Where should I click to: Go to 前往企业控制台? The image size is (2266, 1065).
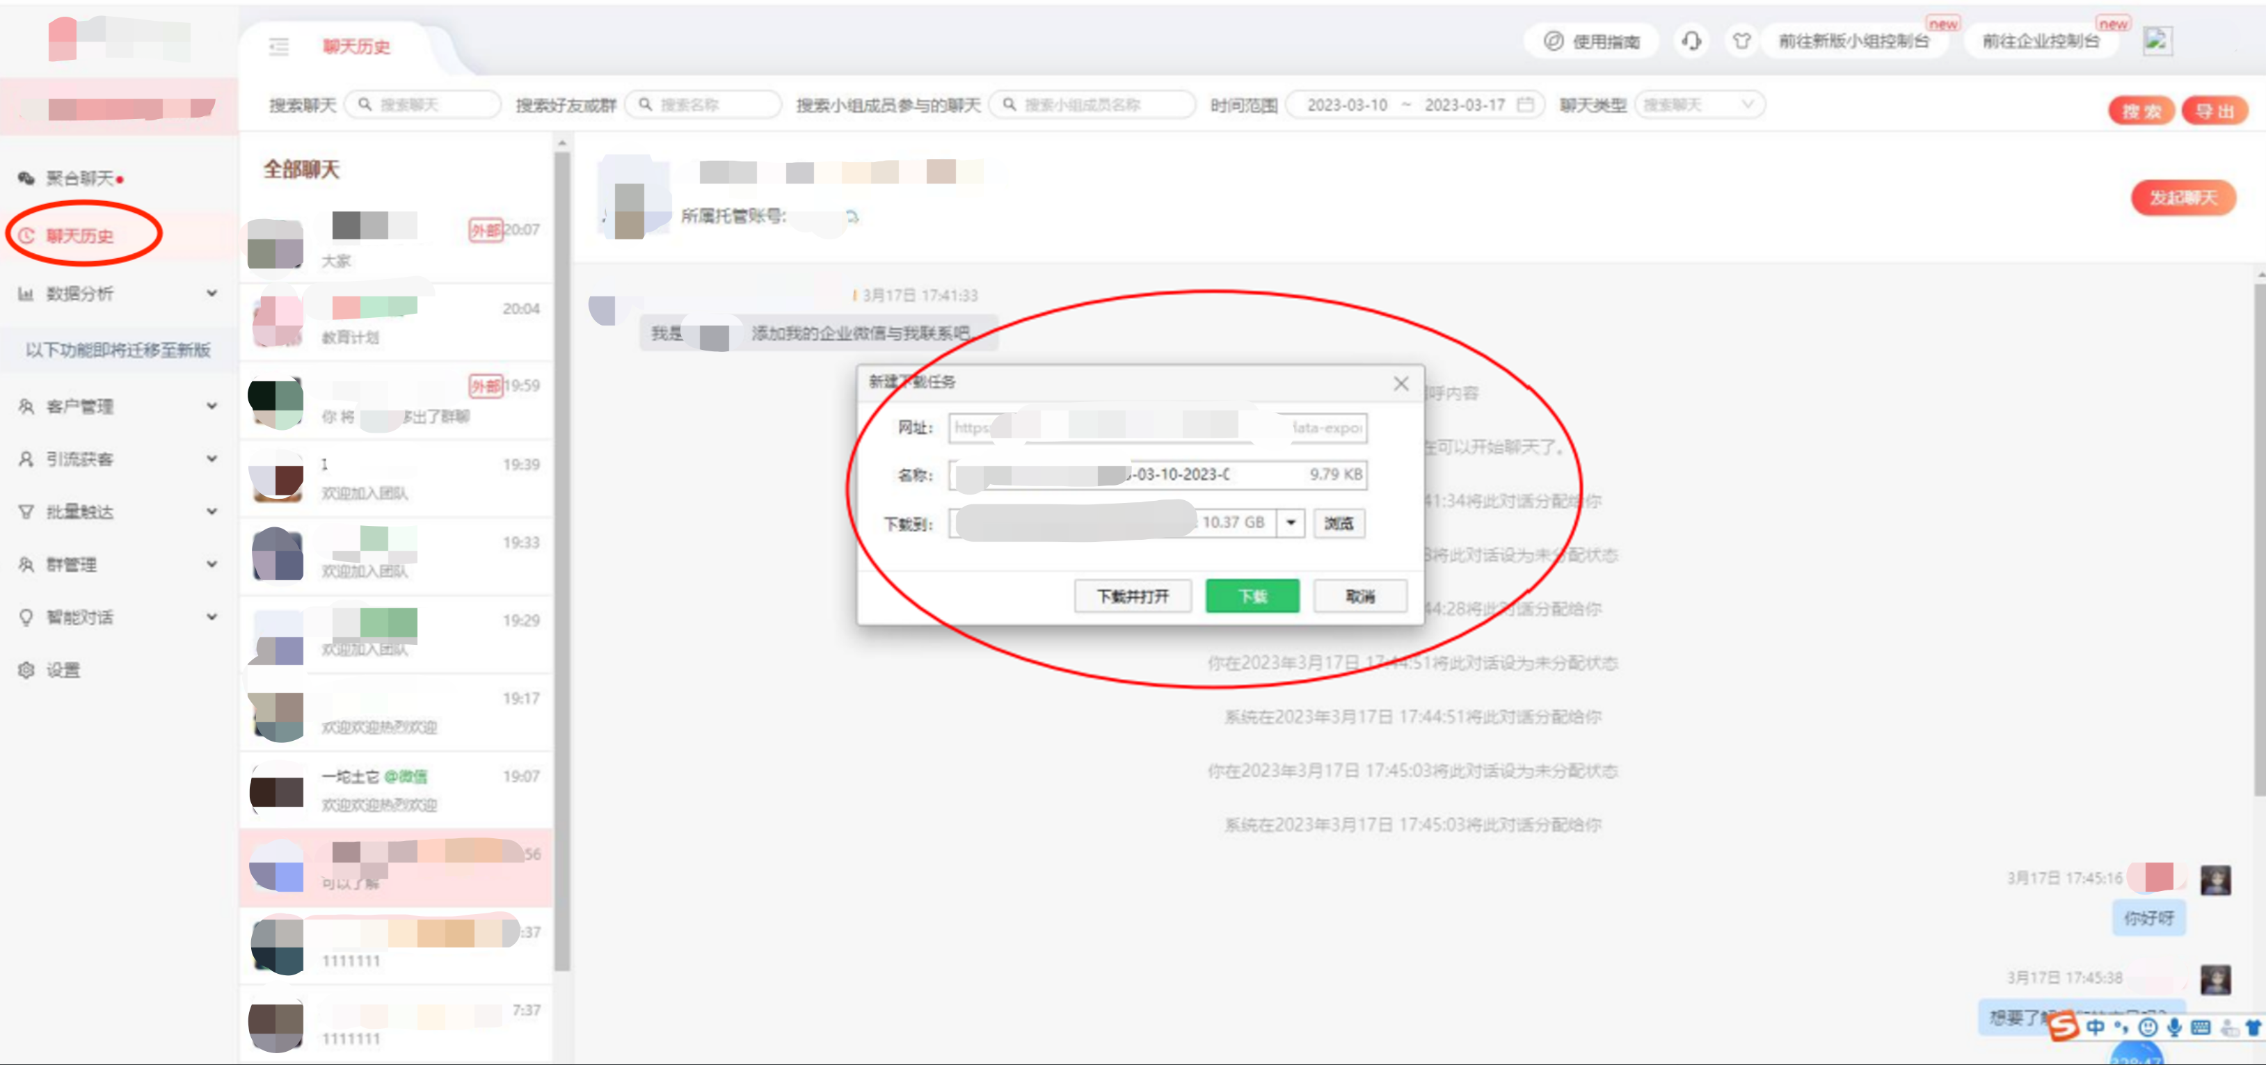(2041, 41)
